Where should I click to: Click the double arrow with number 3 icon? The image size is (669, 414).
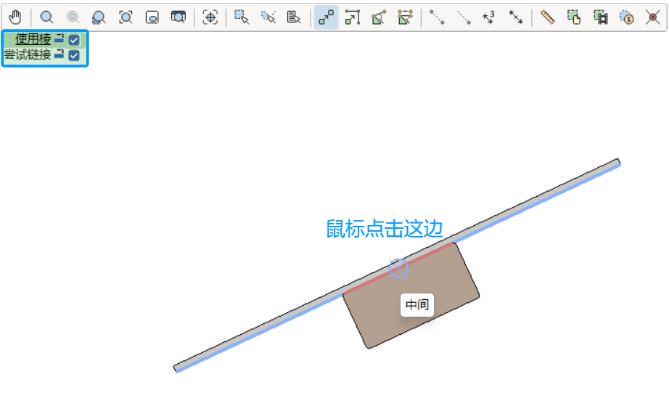489,17
